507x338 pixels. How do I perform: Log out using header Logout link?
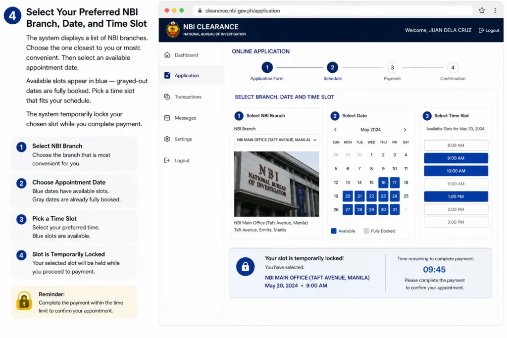489,30
